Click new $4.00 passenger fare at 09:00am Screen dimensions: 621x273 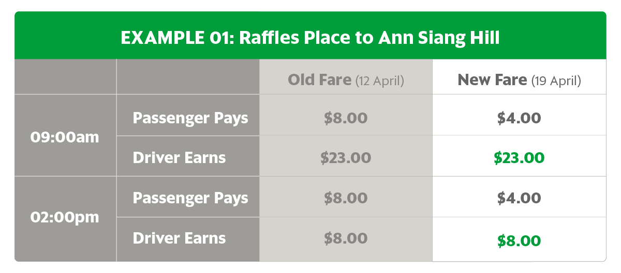tap(519, 118)
